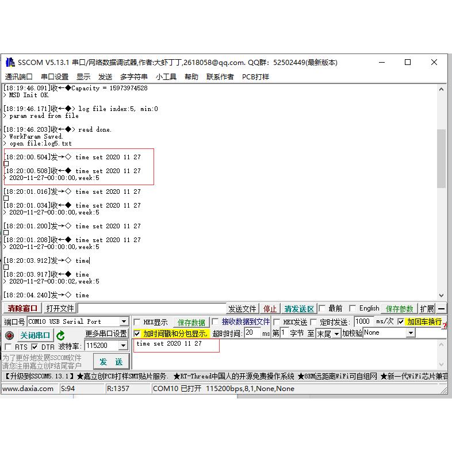Viewport: 452px width, 452px height.
Task: Click the 1000 ms interval field
Action: coord(363,321)
